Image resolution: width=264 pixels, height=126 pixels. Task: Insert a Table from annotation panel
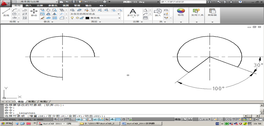[145, 18]
